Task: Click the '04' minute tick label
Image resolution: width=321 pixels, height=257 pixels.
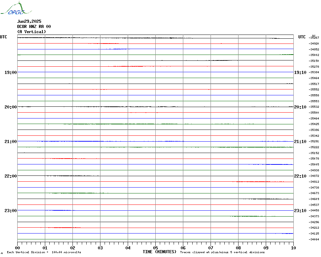Action: click(128, 248)
